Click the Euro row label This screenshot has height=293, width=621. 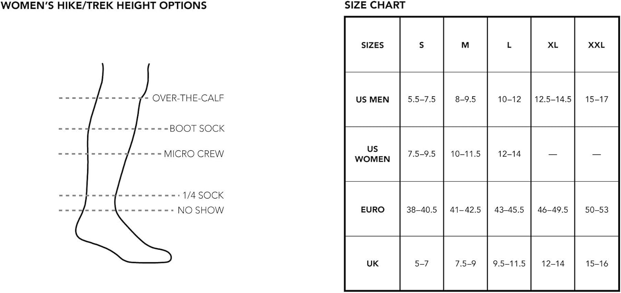click(x=373, y=209)
